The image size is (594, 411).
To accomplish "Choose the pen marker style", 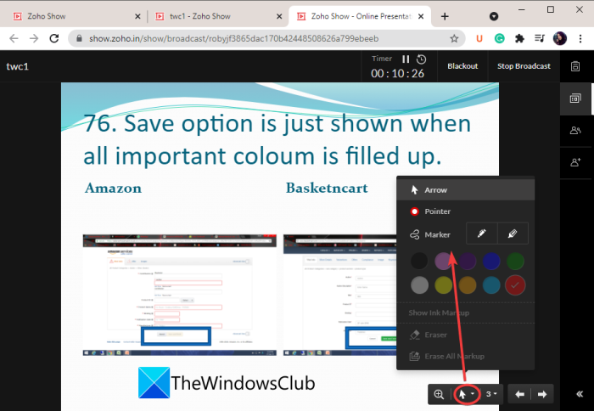I will click(x=481, y=234).
